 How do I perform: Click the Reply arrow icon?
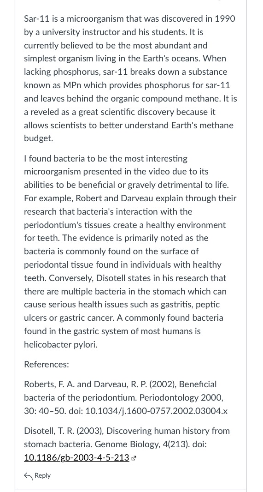click(28, 476)
